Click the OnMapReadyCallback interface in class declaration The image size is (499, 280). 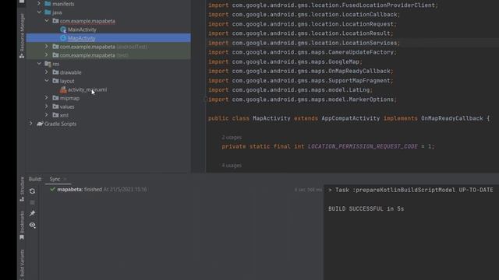click(452, 118)
